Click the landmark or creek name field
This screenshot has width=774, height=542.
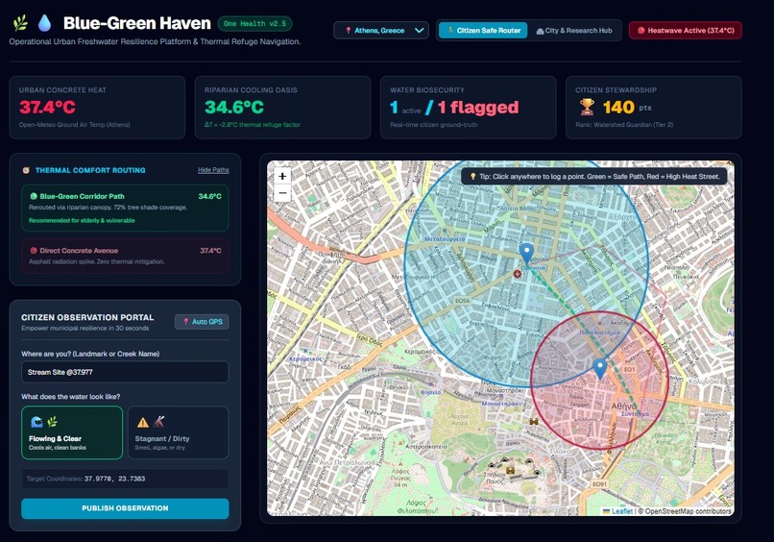[x=125, y=372]
